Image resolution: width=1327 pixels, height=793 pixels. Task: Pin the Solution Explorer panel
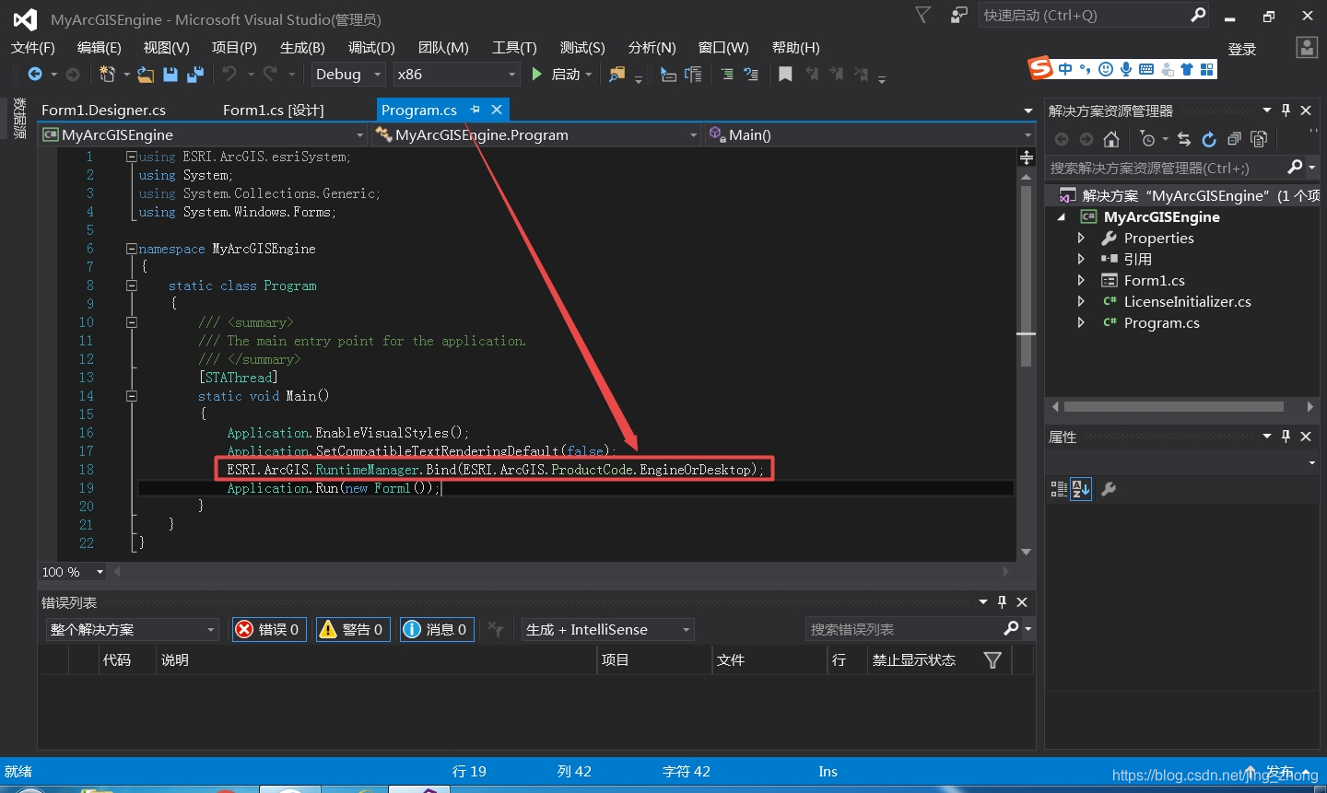point(1286,111)
